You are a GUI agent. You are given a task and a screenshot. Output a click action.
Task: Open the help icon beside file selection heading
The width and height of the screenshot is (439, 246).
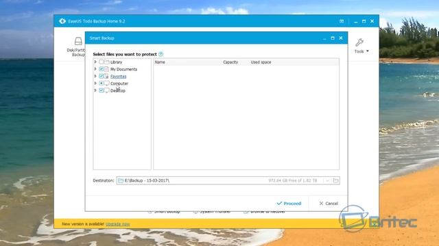161,54
